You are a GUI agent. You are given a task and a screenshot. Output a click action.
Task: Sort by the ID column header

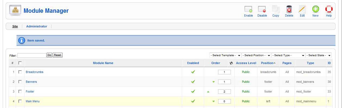coord(329,63)
